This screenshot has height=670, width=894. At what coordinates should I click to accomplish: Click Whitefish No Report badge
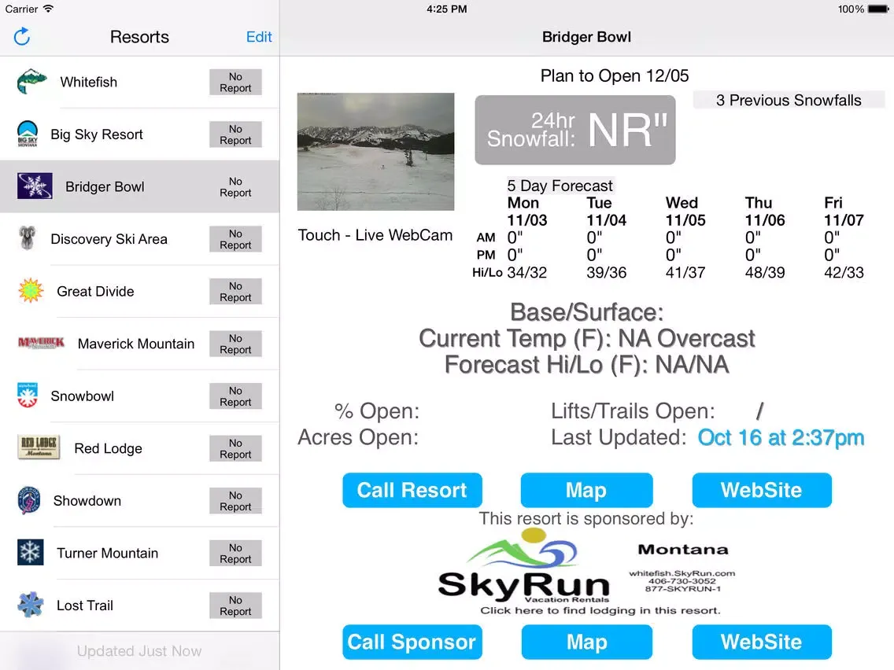pos(235,82)
